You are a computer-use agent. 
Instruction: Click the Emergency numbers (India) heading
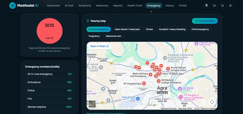point(42,67)
